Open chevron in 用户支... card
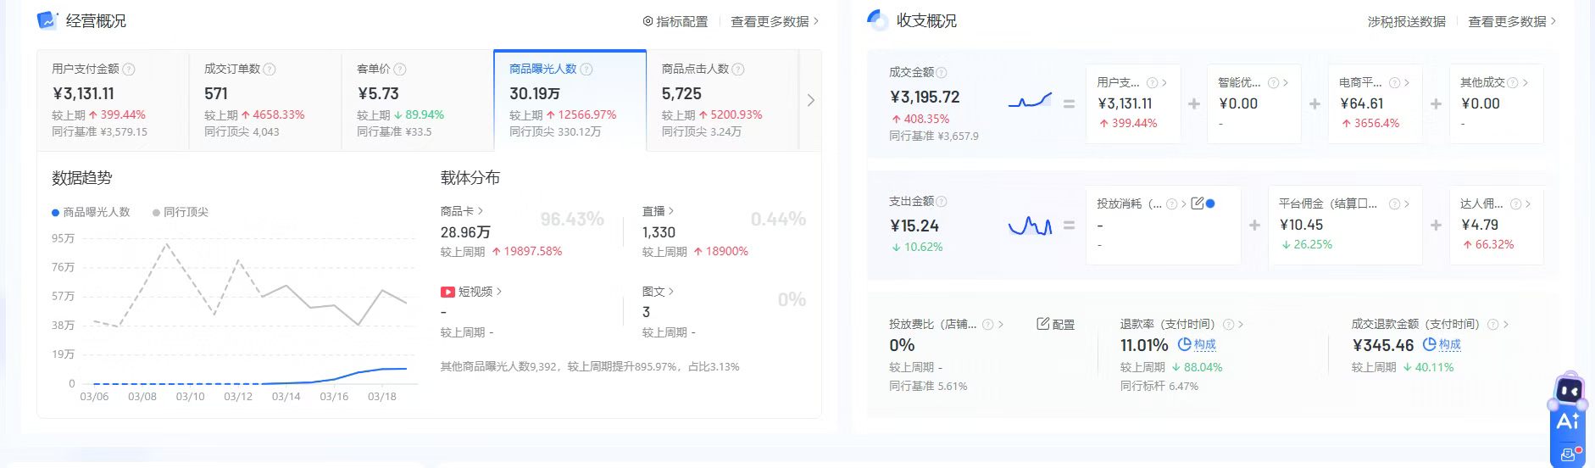Image resolution: width=1595 pixels, height=468 pixels. point(1164,83)
